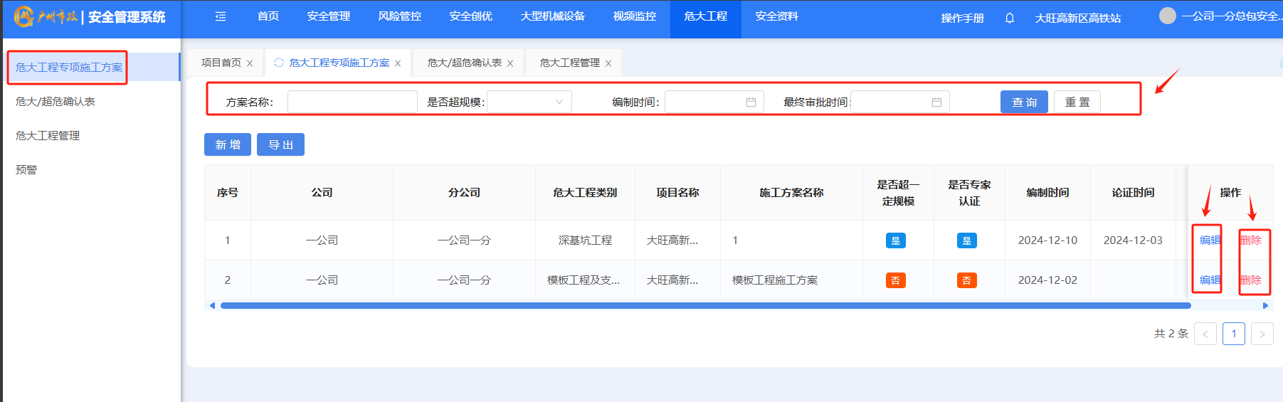1283x402 pixels.
Task: Click calendar icon in 编制时间 field
Action: [x=751, y=102]
